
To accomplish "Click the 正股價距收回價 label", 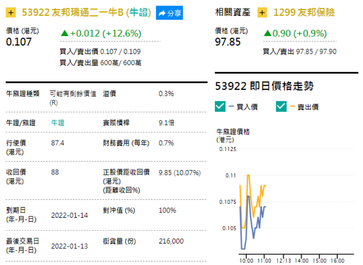I will 126,172.
